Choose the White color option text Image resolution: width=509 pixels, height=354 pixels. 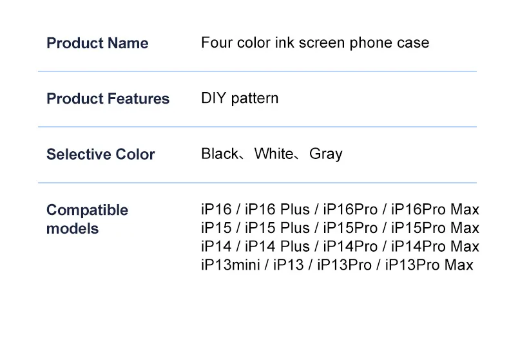click(x=274, y=154)
